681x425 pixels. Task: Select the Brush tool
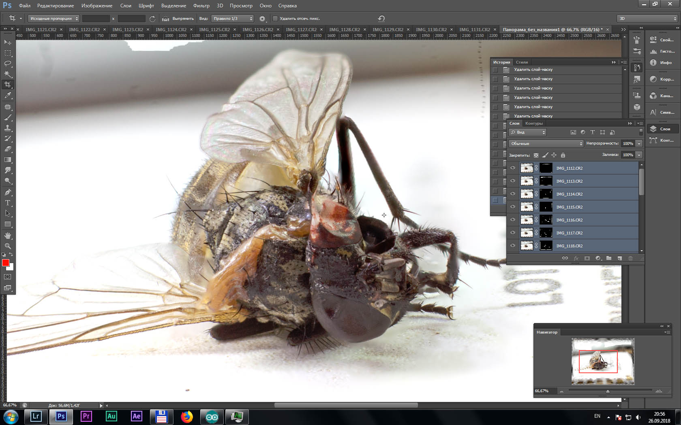8,117
